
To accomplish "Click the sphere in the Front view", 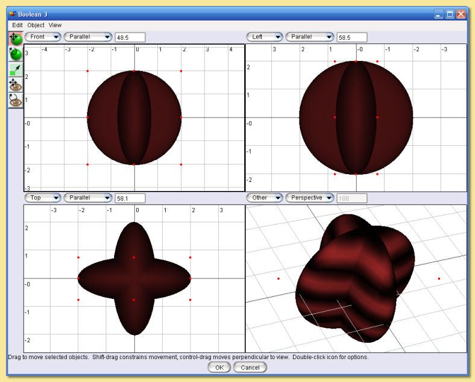I will pos(134,117).
